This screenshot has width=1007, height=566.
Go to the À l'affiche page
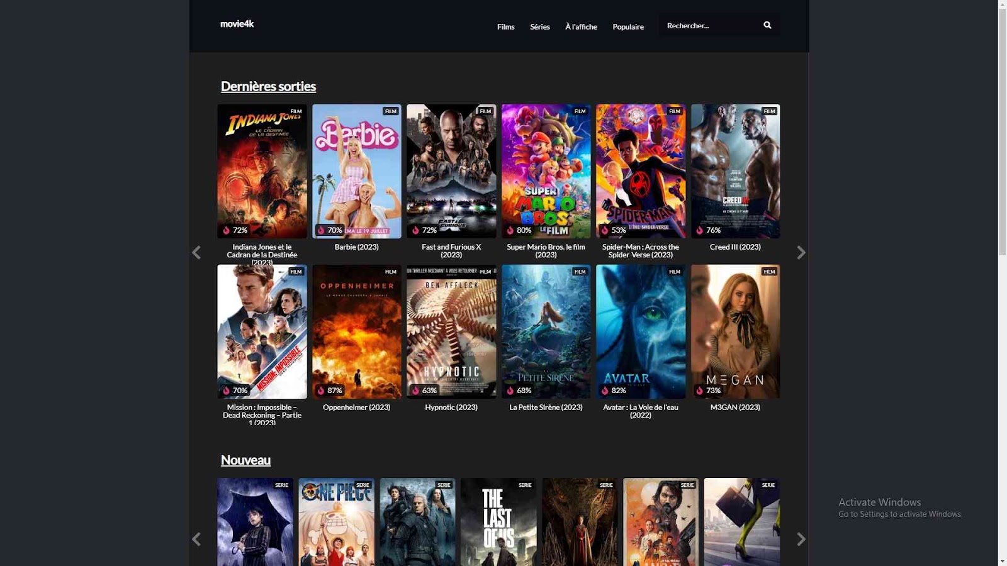click(581, 26)
